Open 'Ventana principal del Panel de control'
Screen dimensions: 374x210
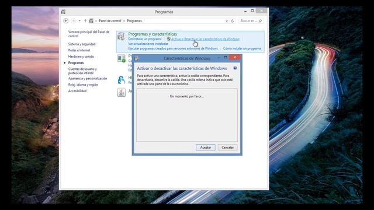pyautogui.click(x=89, y=34)
